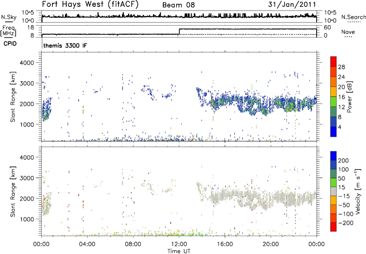Click the "08:00" time axis label

133,244
